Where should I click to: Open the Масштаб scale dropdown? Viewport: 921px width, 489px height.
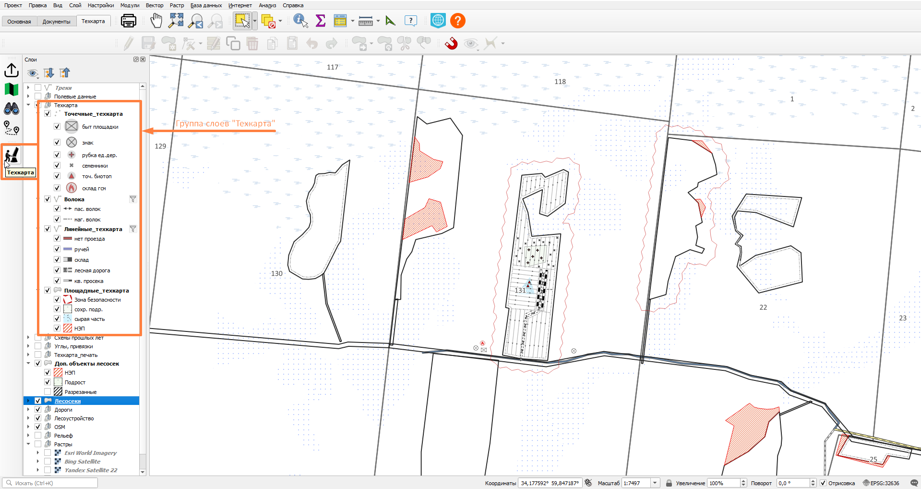point(655,483)
